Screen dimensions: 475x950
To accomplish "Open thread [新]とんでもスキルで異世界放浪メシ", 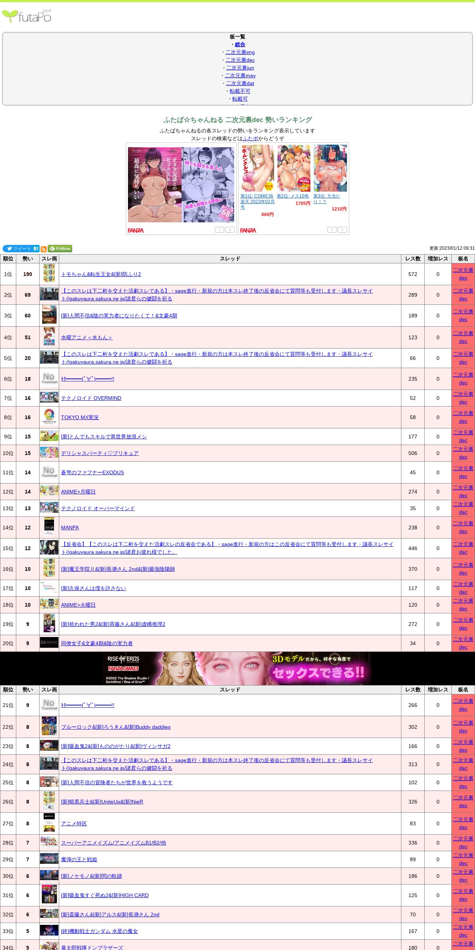I will point(104,437).
